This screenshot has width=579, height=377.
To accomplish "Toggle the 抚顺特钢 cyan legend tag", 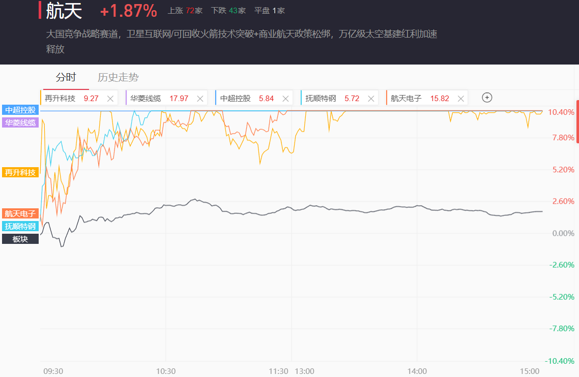I will click(20, 226).
